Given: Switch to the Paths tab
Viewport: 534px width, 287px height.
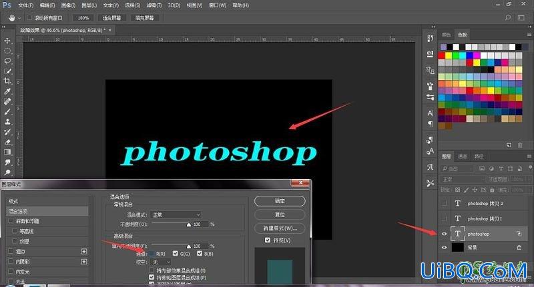Looking at the screenshot, I should [x=479, y=156].
